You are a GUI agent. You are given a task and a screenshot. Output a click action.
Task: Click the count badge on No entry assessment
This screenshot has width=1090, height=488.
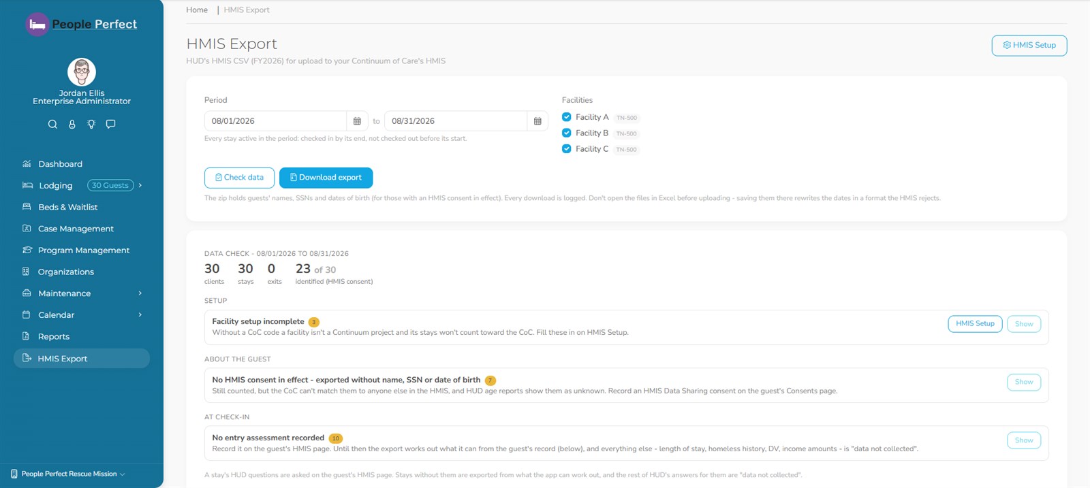(335, 438)
